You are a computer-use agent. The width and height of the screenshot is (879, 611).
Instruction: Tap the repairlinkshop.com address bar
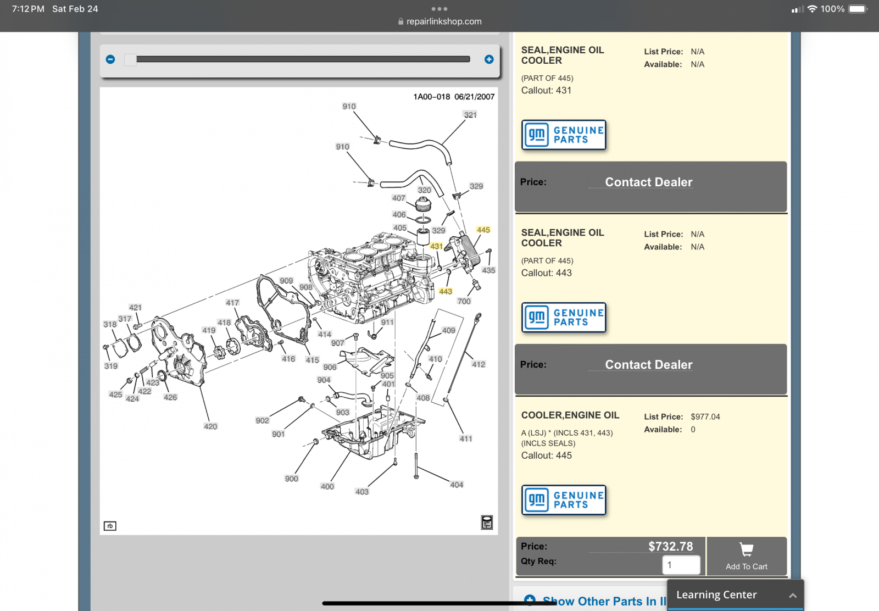[439, 21]
